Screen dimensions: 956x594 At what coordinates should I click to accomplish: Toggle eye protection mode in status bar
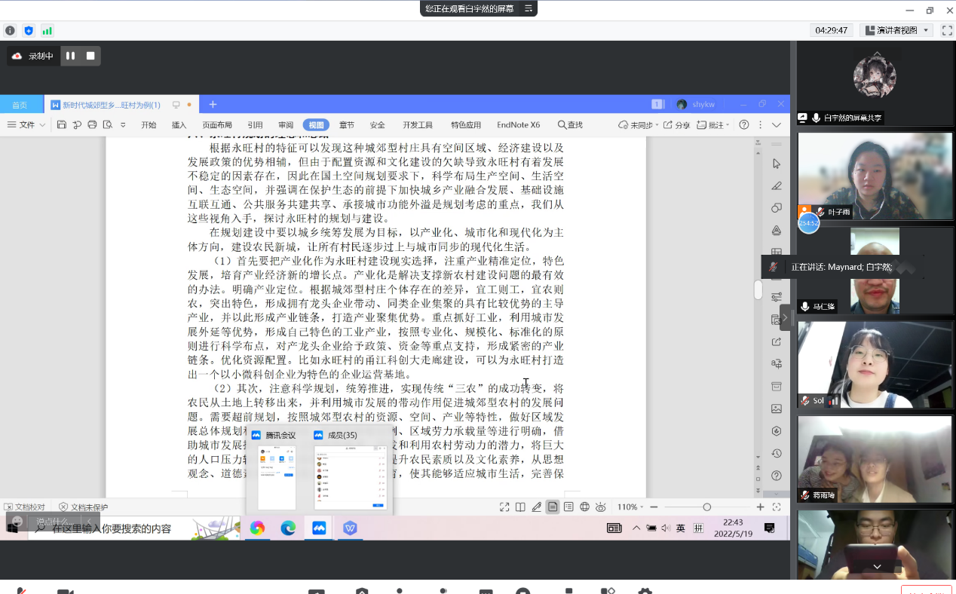pos(600,507)
